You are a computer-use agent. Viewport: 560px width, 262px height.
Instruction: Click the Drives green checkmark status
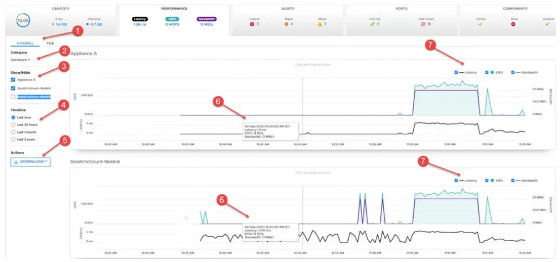click(x=481, y=24)
